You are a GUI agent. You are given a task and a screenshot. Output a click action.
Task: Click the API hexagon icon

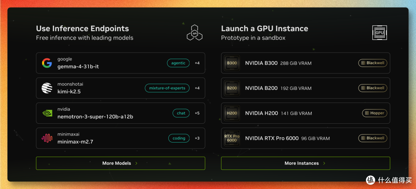pyautogui.click(x=195, y=33)
